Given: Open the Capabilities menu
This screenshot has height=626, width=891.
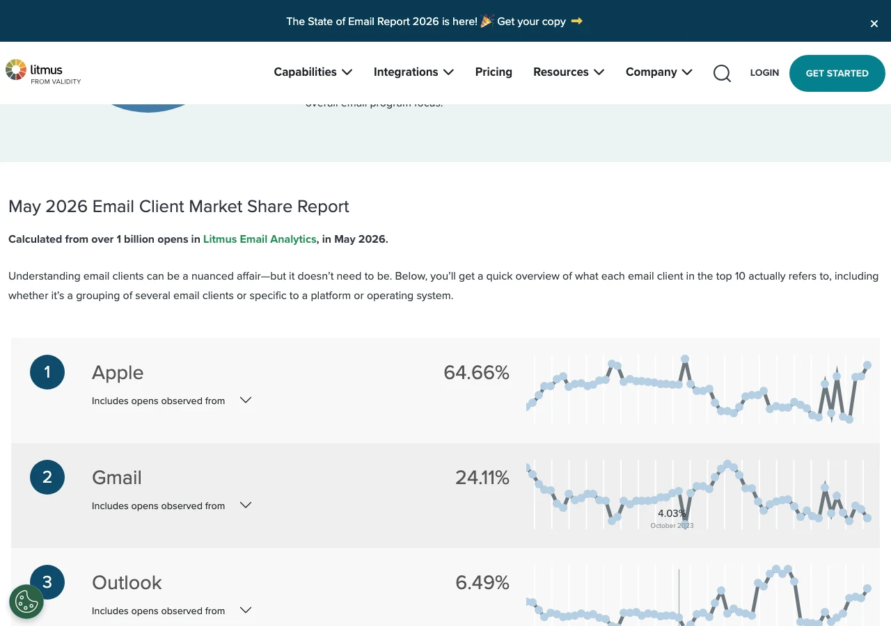Looking at the screenshot, I should pos(313,72).
